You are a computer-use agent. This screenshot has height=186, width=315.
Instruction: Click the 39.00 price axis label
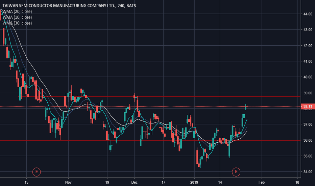pos(308,93)
